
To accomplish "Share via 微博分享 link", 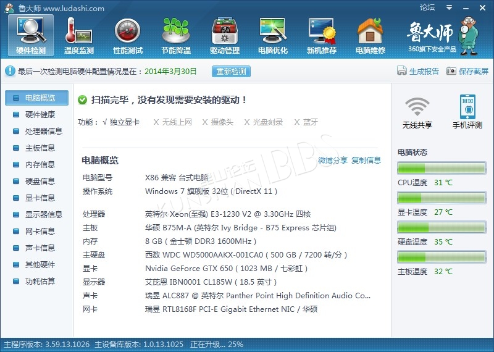I will click(x=333, y=161).
